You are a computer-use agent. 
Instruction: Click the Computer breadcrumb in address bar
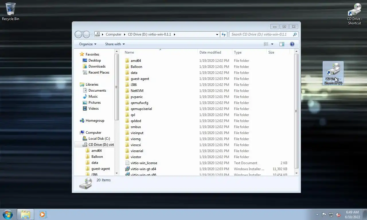114,34
